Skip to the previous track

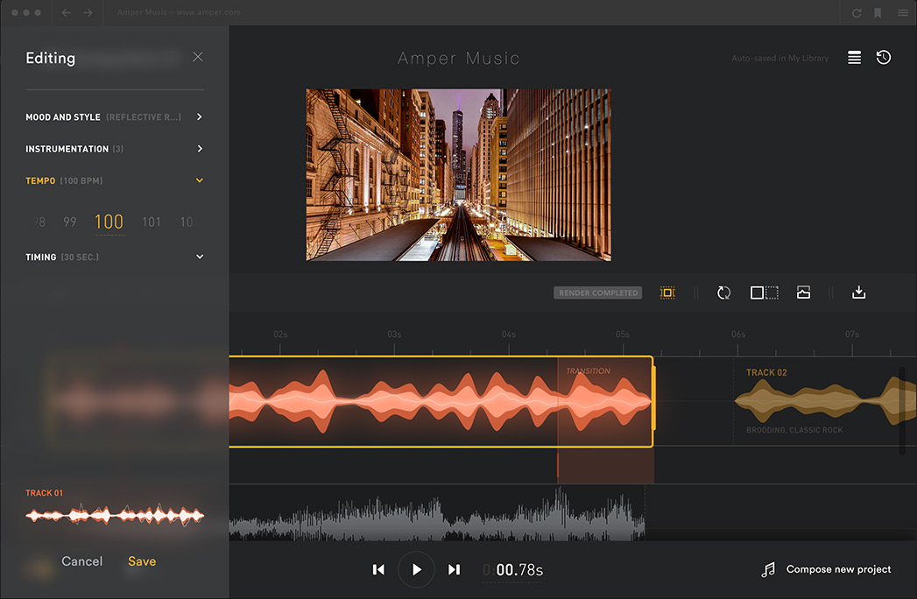coord(379,570)
